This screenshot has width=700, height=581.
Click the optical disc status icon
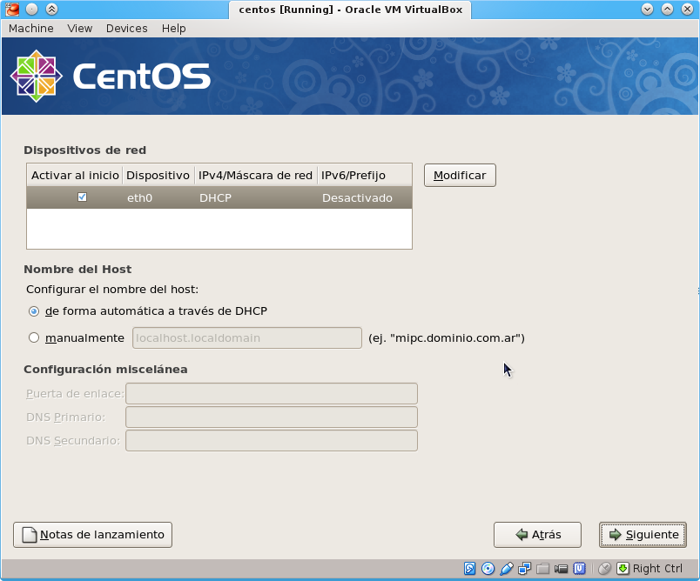click(x=488, y=569)
